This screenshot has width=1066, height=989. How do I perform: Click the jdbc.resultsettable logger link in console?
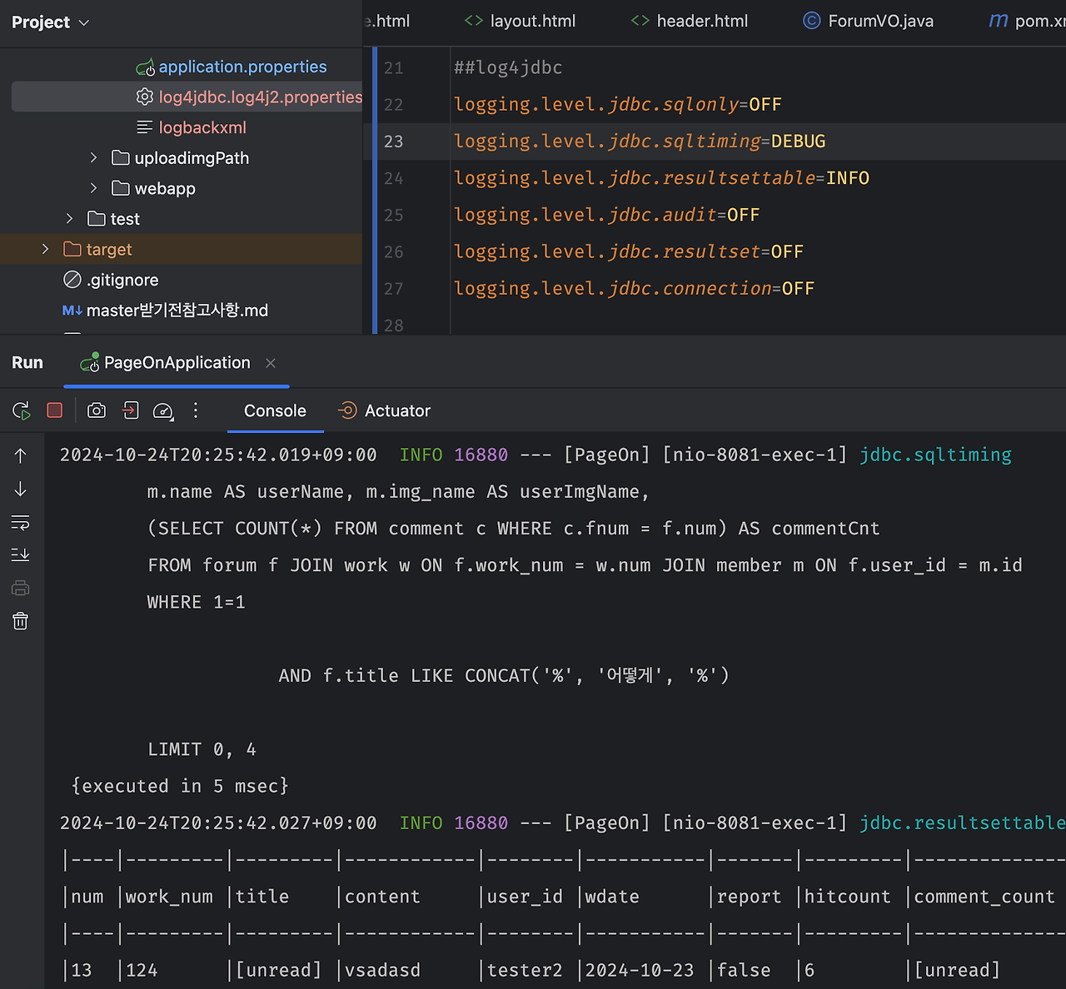(x=962, y=823)
